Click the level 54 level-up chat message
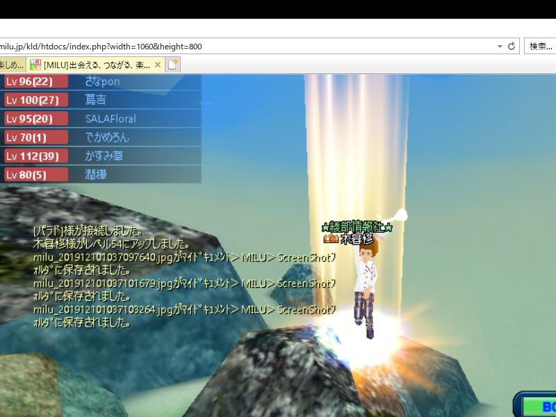This screenshot has width=556, height=417. 111,244
